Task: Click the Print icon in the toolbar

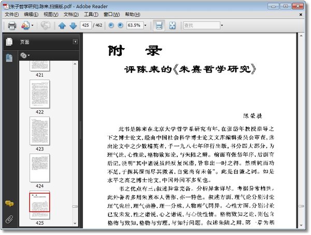Action: coord(12,25)
